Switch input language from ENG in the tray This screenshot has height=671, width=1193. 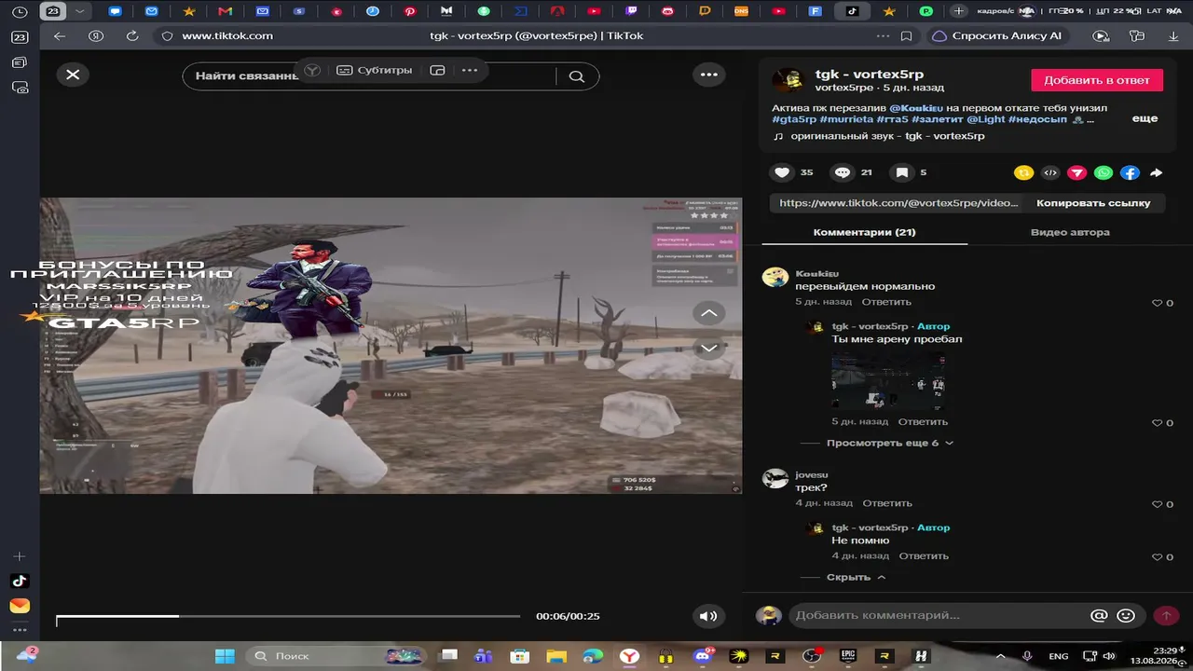click(1059, 656)
